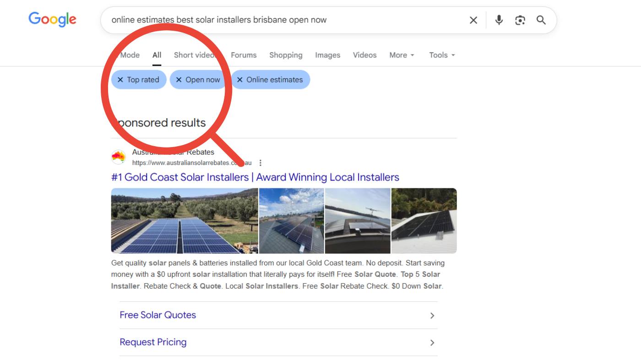Expand the More search categories dropdown
This screenshot has width=641, height=361.
[x=402, y=55]
